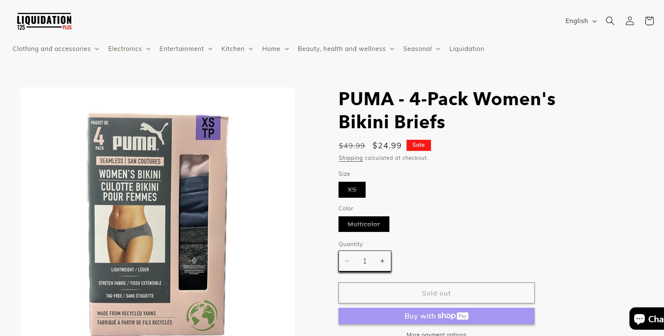Open the English language dropdown
The height and width of the screenshot is (336, 664).
tap(581, 21)
